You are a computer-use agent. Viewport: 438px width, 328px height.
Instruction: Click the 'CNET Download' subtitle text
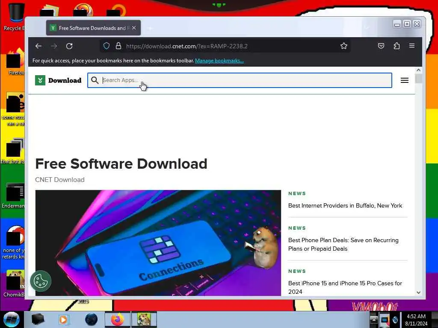tap(60, 180)
